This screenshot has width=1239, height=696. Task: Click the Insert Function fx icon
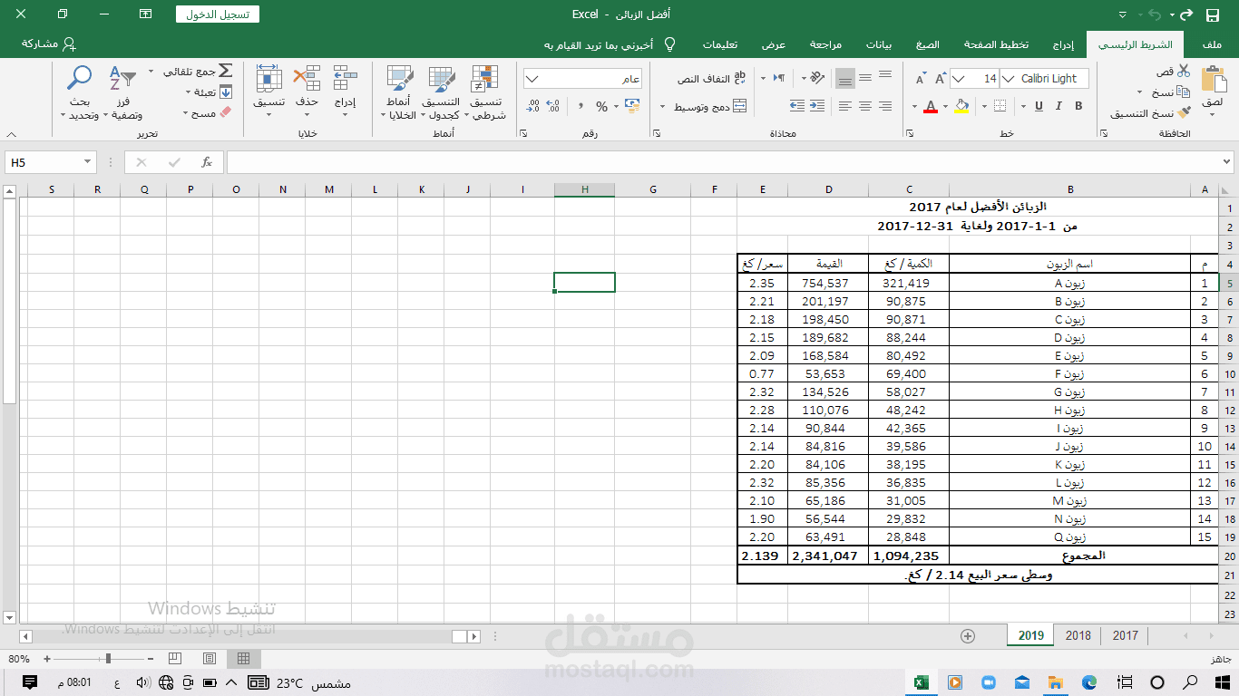point(207,162)
